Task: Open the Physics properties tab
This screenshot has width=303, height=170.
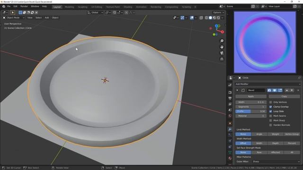Action: tap(230, 141)
